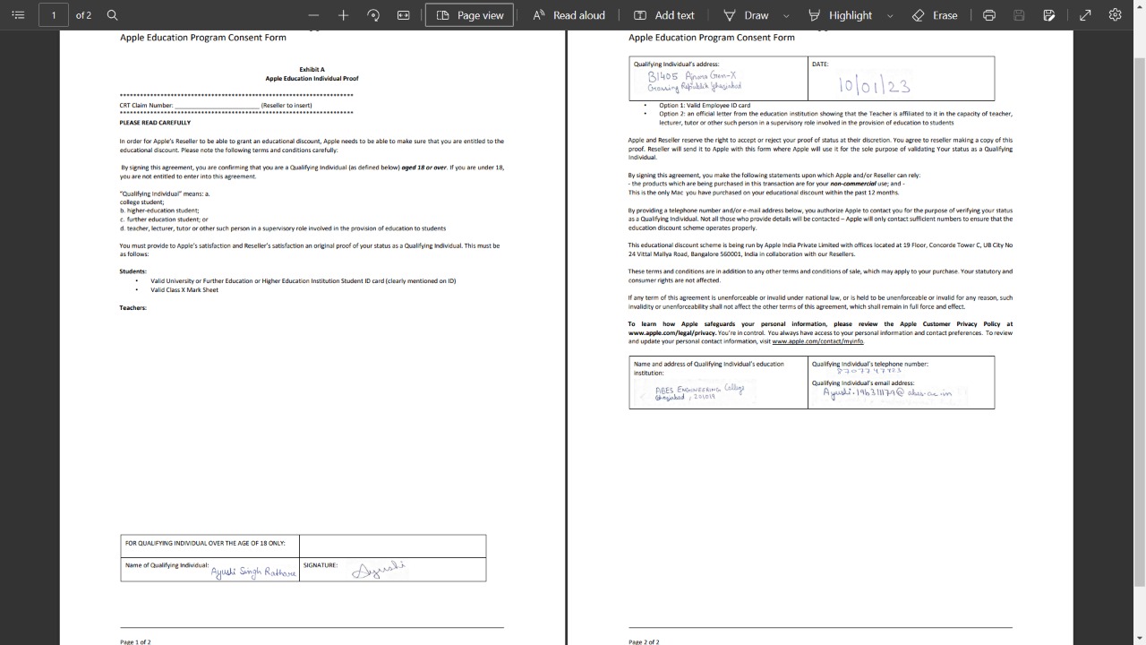Screen dimensions: 1146x645
Task: Click the 'Page 1 of 2' footer
Action: pos(135,642)
